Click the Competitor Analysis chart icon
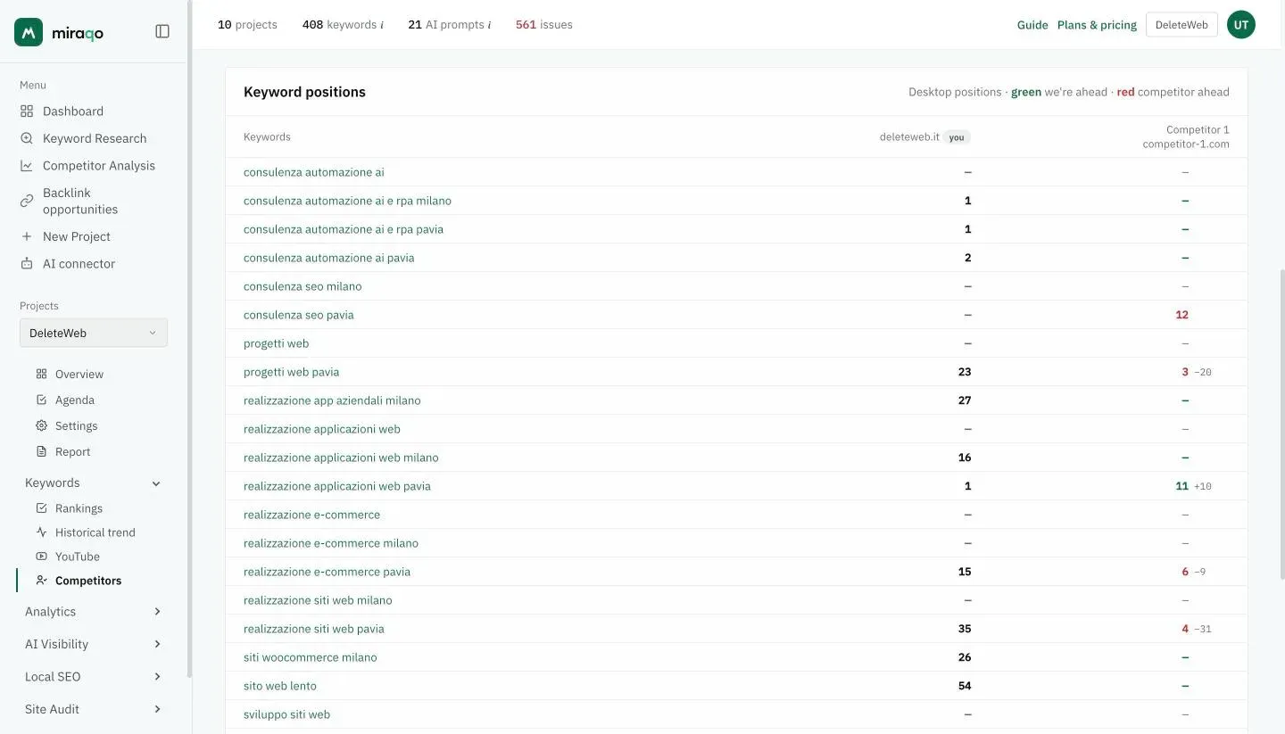1285x734 pixels. coord(27,166)
